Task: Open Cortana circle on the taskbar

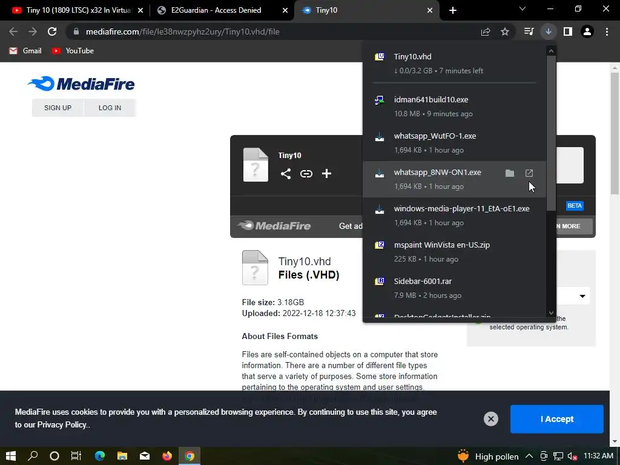Action: 54,456
